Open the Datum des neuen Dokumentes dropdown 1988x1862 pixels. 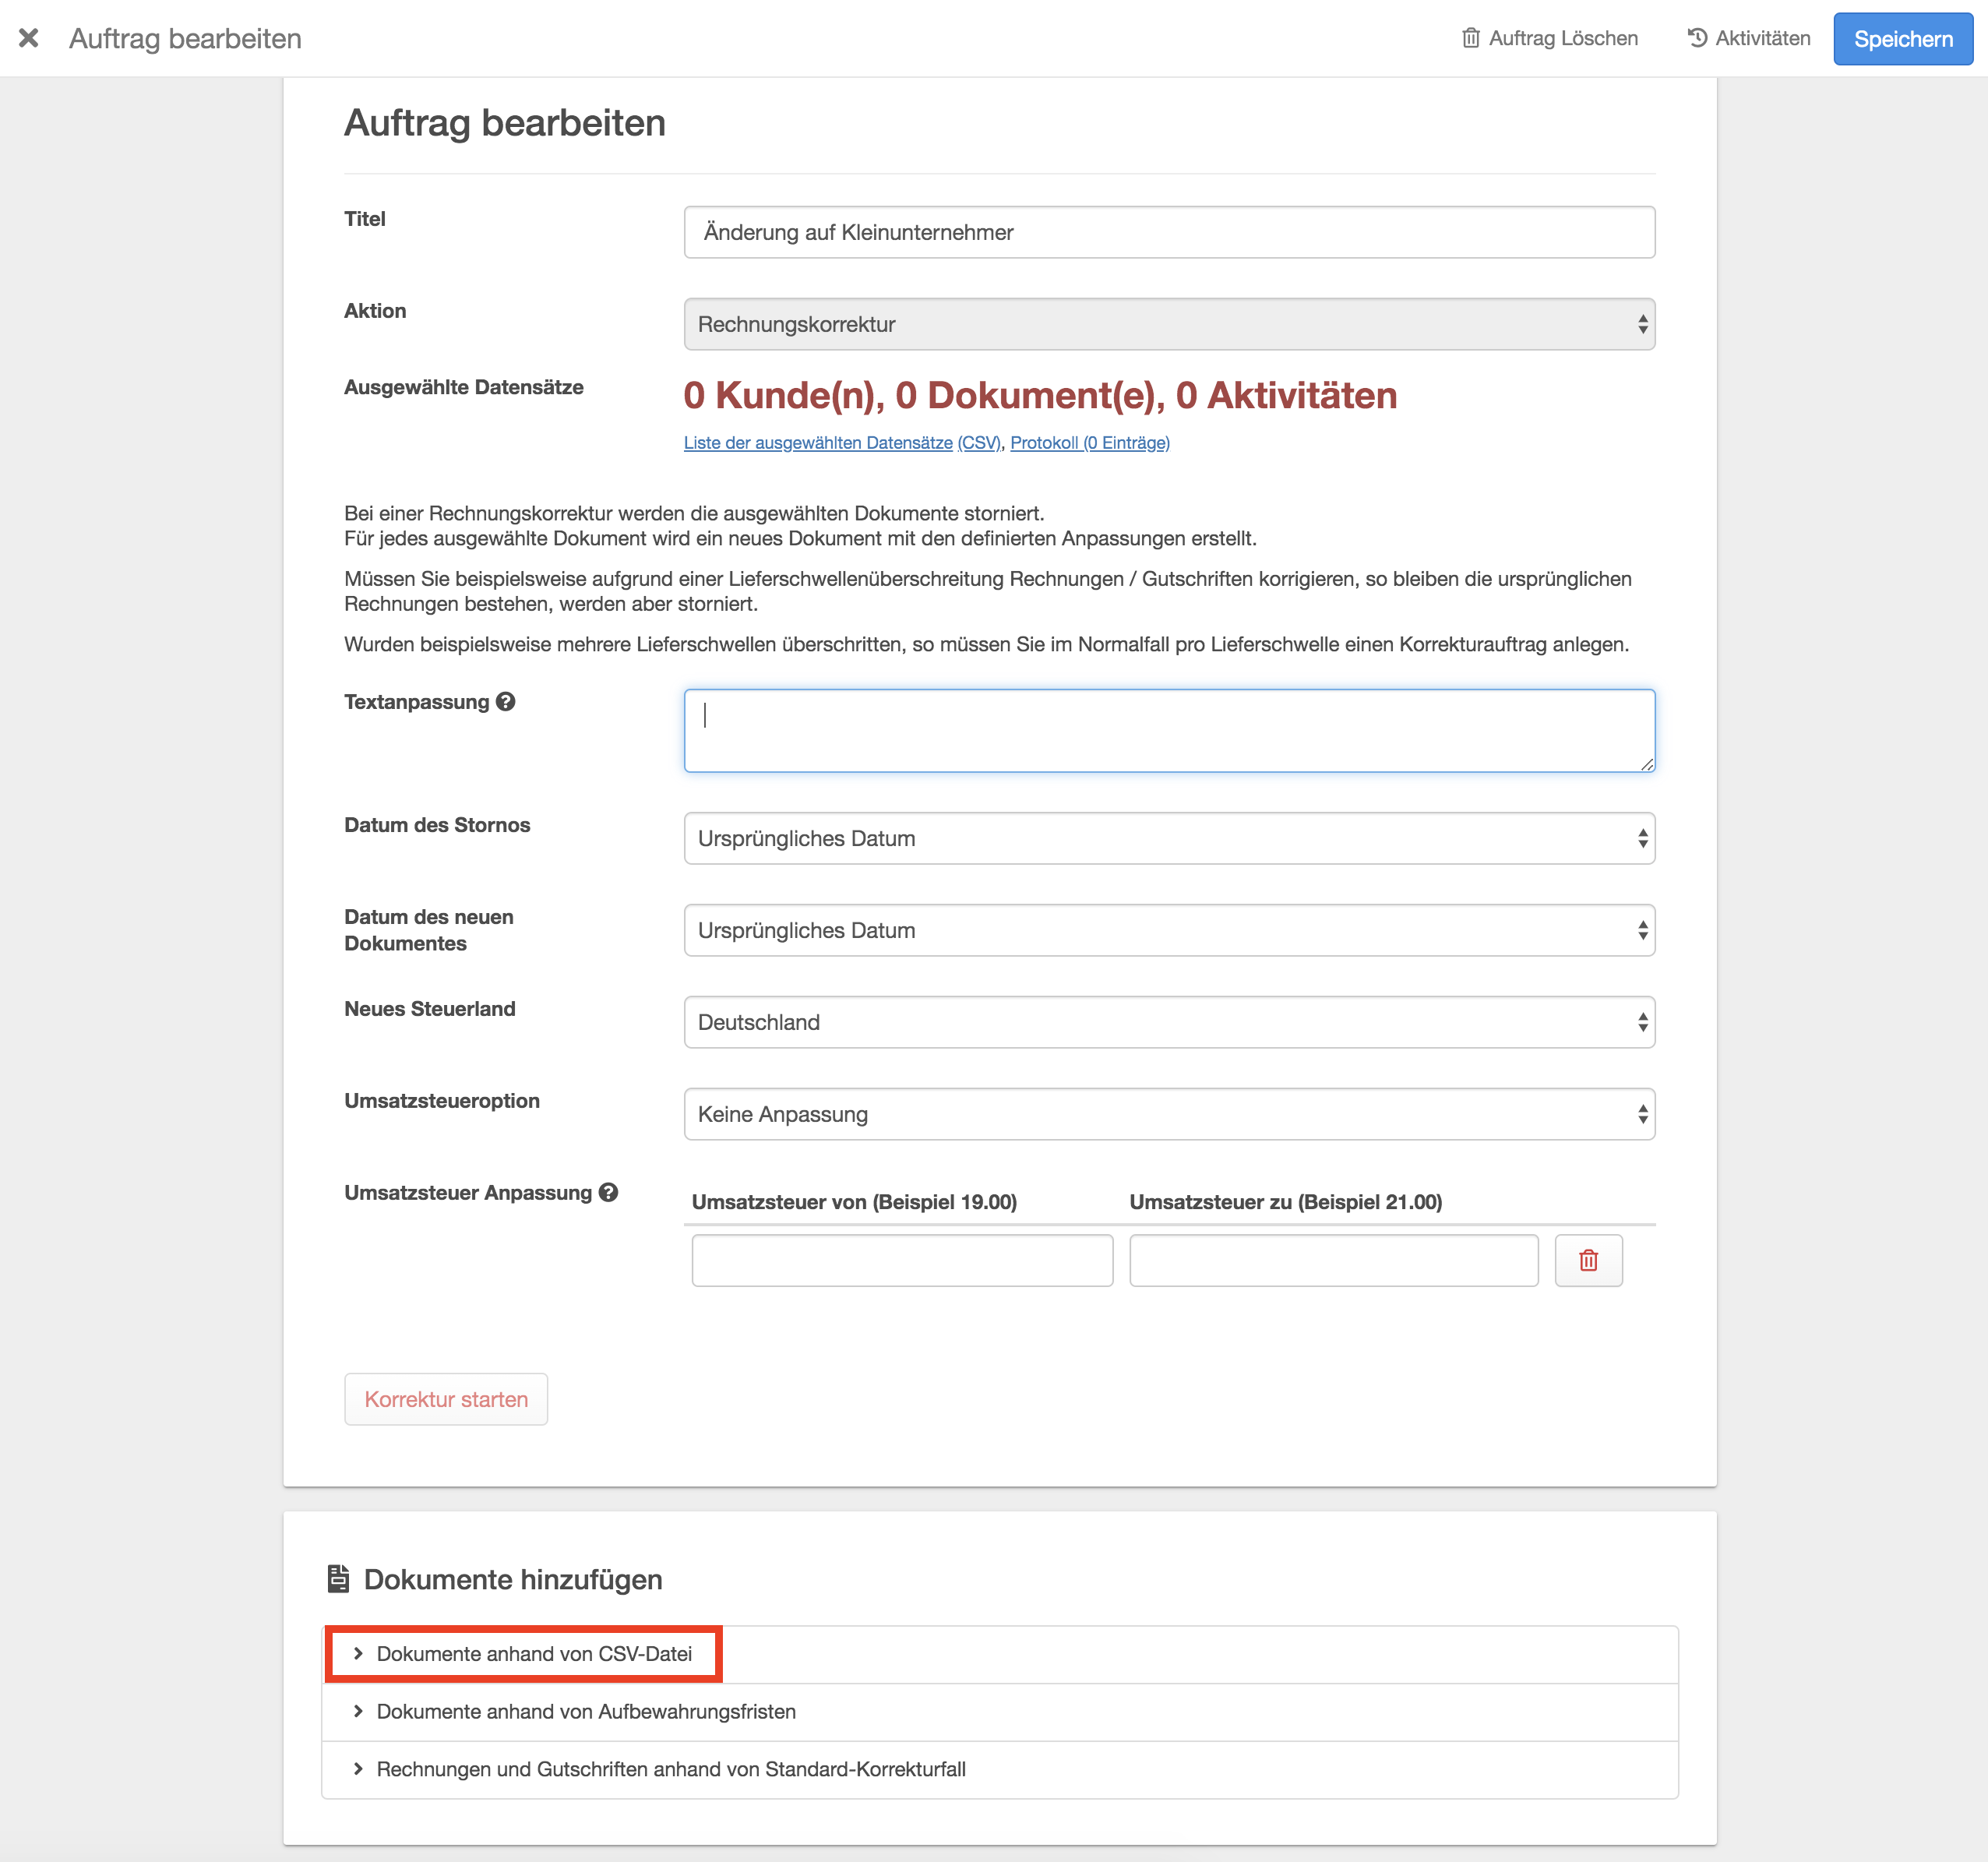(x=1169, y=930)
